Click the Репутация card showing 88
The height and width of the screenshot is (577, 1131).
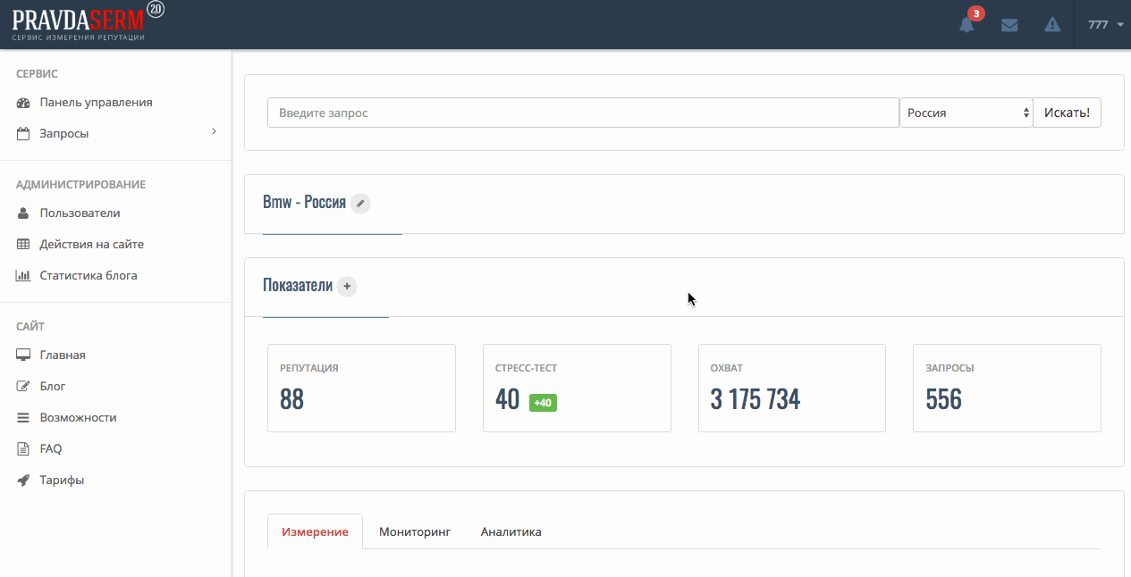[x=361, y=389]
